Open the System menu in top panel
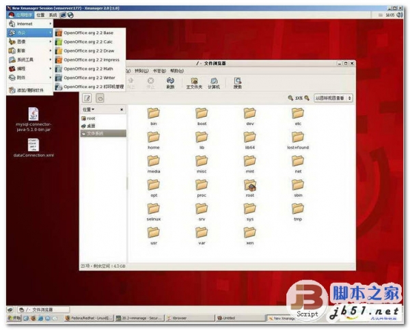Image resolution: width=410 pixels, height=330 pixels. click(x=53, y=15)
